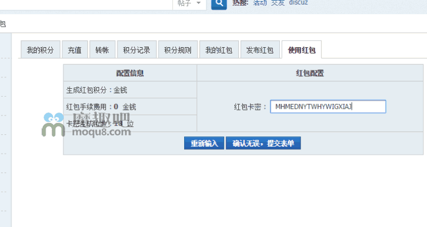This screenshot has width=427, height=227.
Task: Go to the 积分记录 tab
Action: coord(137,50)
